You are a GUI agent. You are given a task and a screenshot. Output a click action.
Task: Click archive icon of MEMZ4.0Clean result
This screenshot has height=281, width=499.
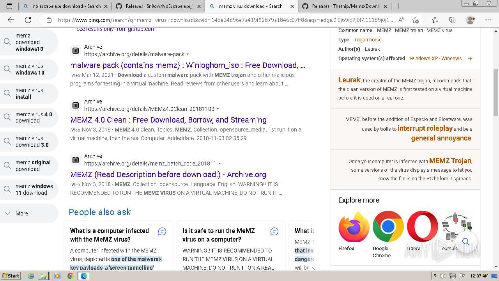click(76, 105)
